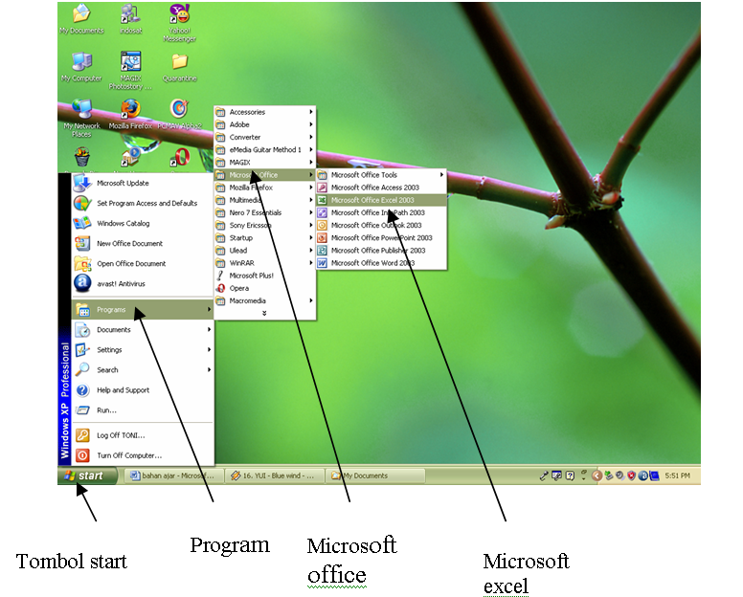
Task: Open the Quarantine folder on desktop
Action: [x=180, y=67]
